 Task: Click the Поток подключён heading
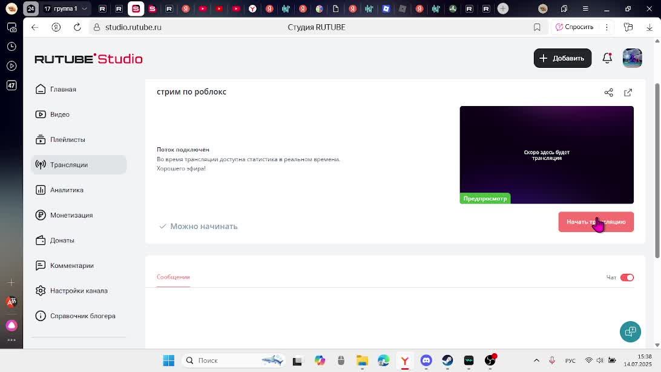point(183,149)
